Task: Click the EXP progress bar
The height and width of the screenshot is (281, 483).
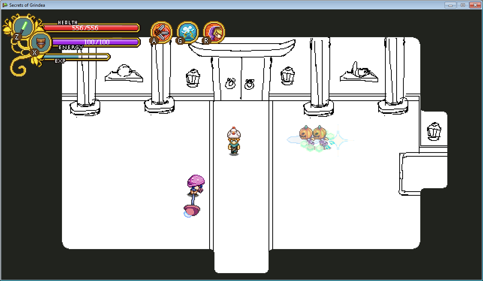Action: click(x=76, y=57)
